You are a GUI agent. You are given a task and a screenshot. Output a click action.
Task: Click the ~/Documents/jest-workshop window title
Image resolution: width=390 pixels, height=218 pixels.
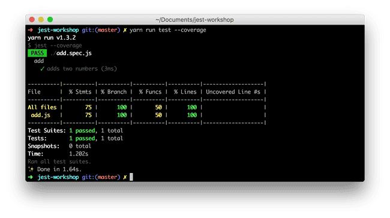click(194, 20)
